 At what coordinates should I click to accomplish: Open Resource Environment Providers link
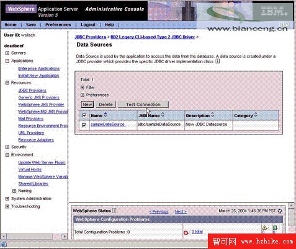click(x=43, y=126)
